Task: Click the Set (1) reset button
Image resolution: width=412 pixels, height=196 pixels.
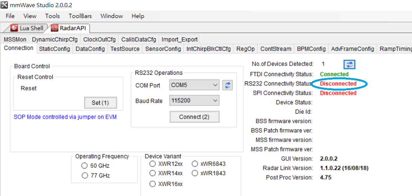Action: click(100, 103)
